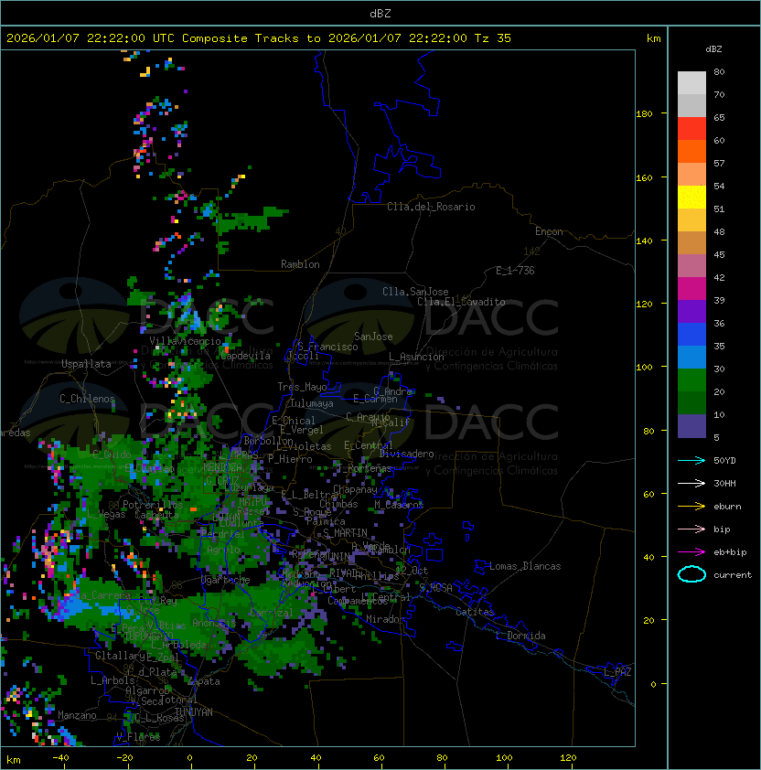Click the yellow eburn arrow legend icon
Image resolution: width=761 pixels, height=770 pixels.
(691, 506)
